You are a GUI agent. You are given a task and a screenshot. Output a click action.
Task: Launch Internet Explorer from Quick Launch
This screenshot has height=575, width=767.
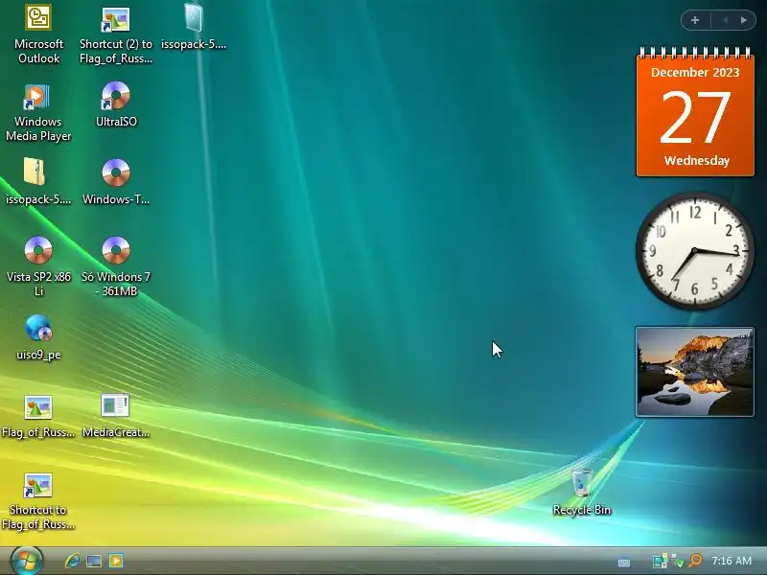[73, 561]
